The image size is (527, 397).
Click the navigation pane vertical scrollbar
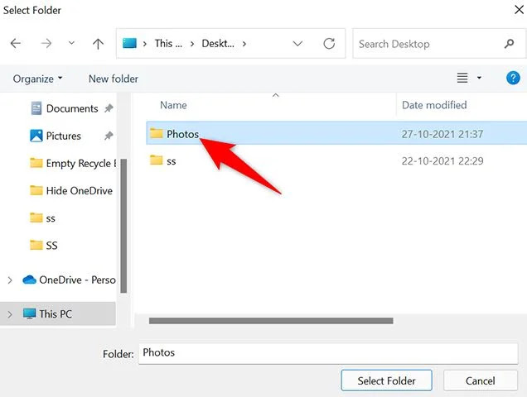pos(123,226)
